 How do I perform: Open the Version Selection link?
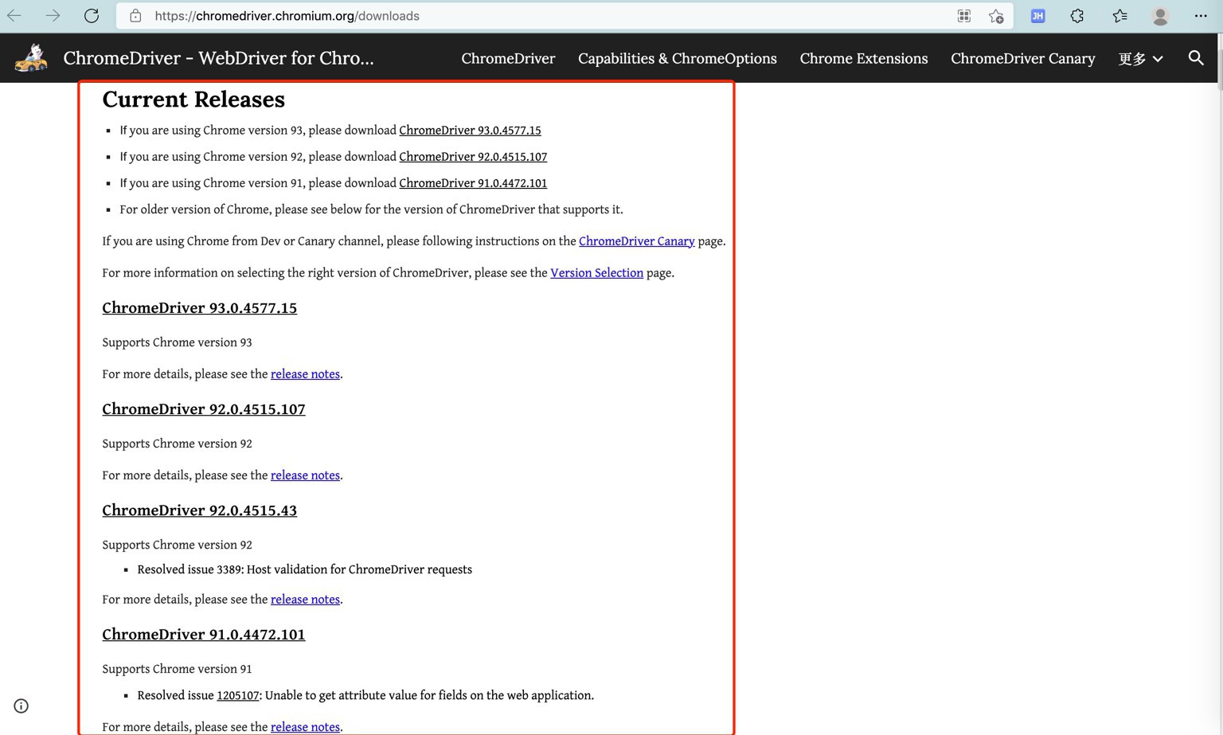pyautogui.click(x=596, y=273)
